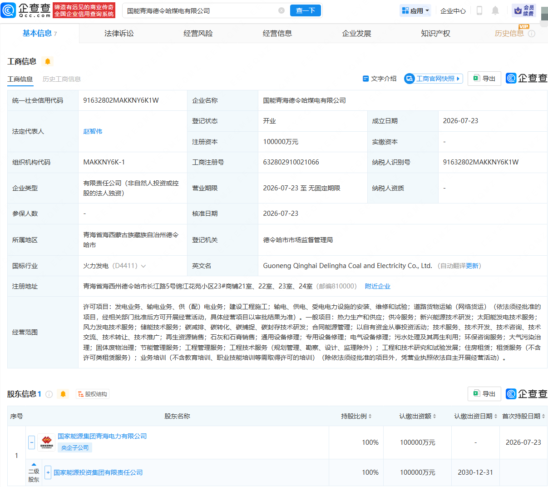
Task: Click the 国家能源集团 company logo thumbnail
Action: [46, 442]
